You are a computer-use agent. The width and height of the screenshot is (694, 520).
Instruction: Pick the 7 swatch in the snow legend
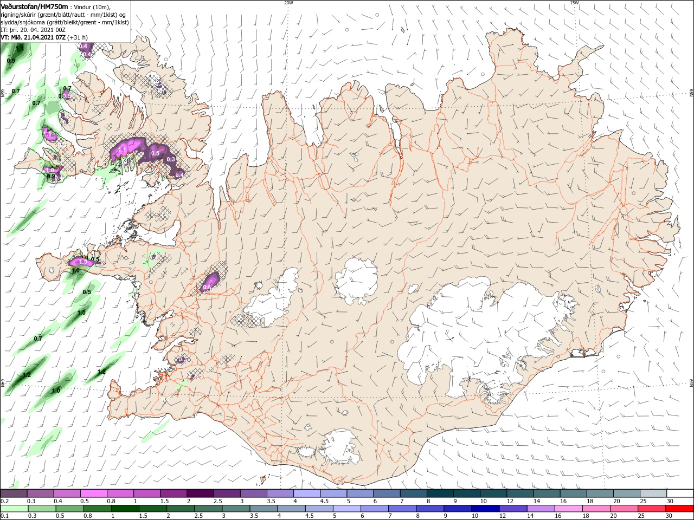(x=414, y=493)
